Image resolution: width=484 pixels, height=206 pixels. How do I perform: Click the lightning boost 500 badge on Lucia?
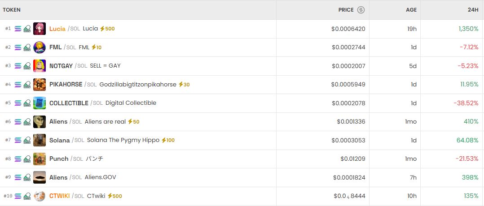[107, 29]
